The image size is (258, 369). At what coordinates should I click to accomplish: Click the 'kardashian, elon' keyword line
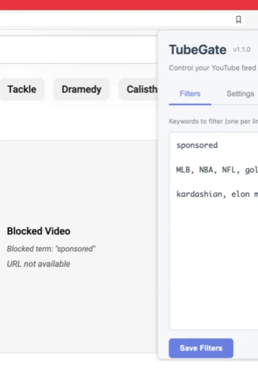point(217,194)
